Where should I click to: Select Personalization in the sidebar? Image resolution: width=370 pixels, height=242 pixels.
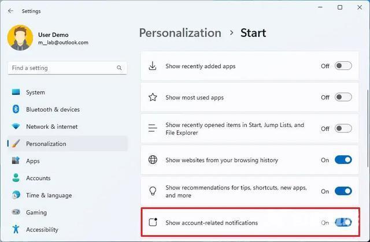(46, 144)
